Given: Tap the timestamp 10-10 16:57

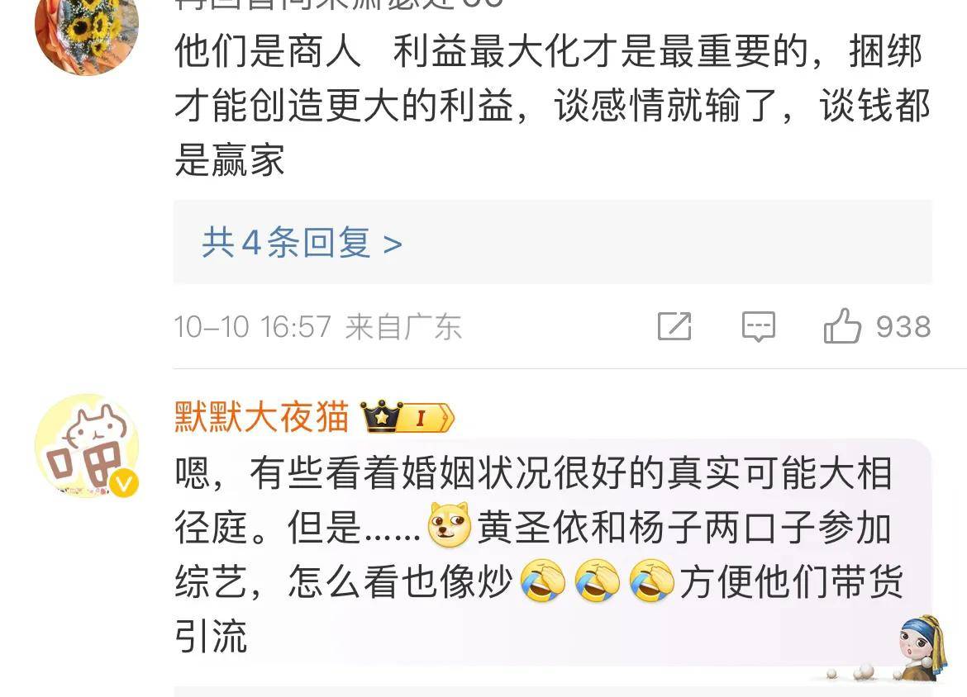Looking at the screenshot, I should [253, 327].
